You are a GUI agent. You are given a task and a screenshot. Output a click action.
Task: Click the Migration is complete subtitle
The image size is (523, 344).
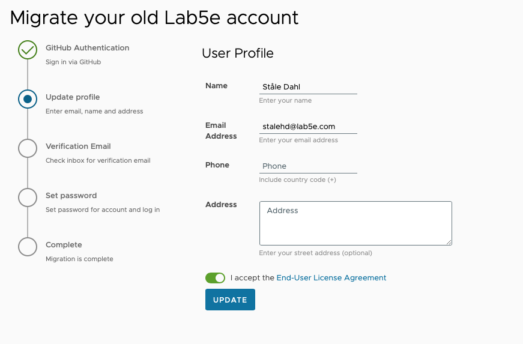click(x=79, y=259)
